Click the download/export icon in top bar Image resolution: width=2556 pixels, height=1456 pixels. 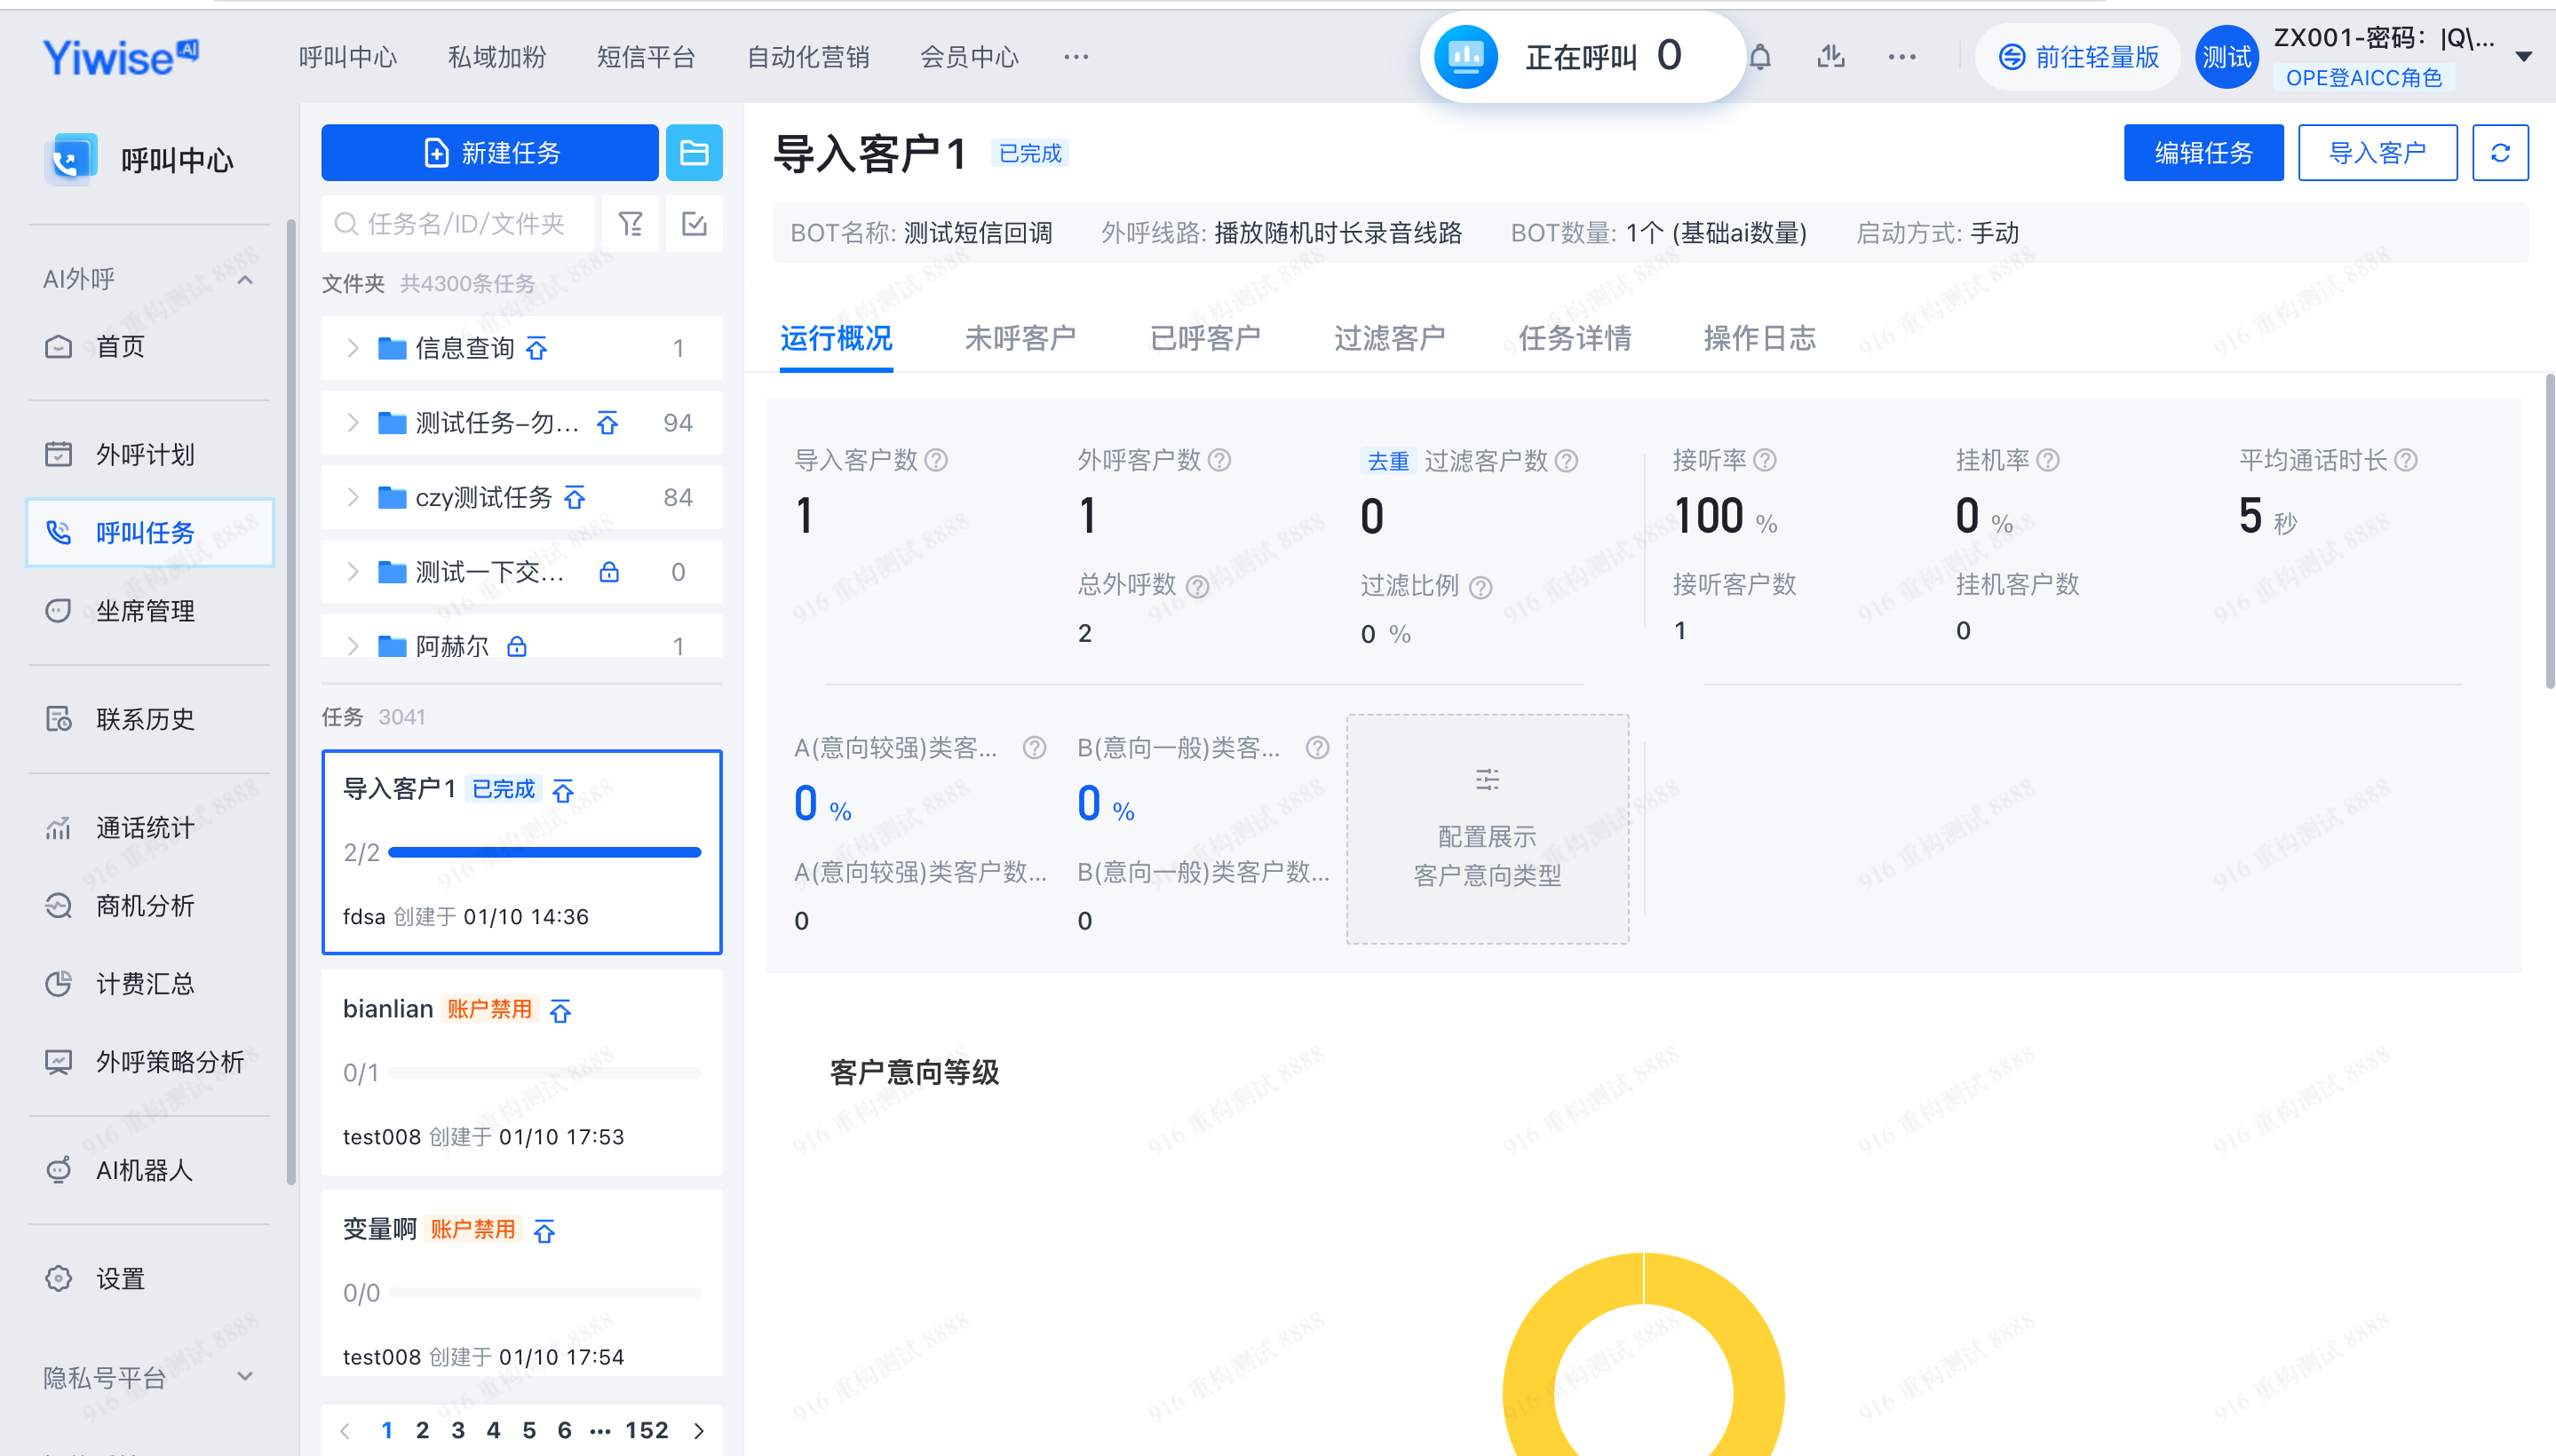click(x=1830, y=57)
